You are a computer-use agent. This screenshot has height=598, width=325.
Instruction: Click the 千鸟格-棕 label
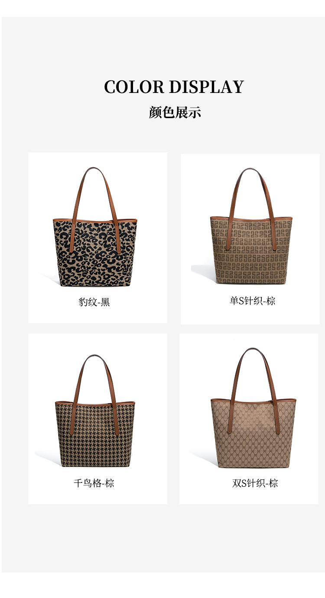(x=94, y=483)
